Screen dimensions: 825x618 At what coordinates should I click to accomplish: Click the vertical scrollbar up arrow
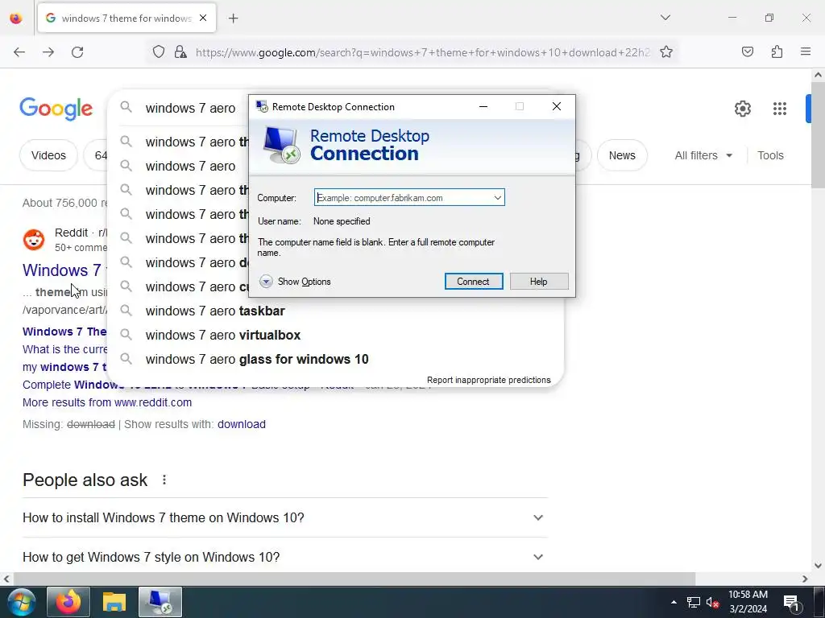818,75
